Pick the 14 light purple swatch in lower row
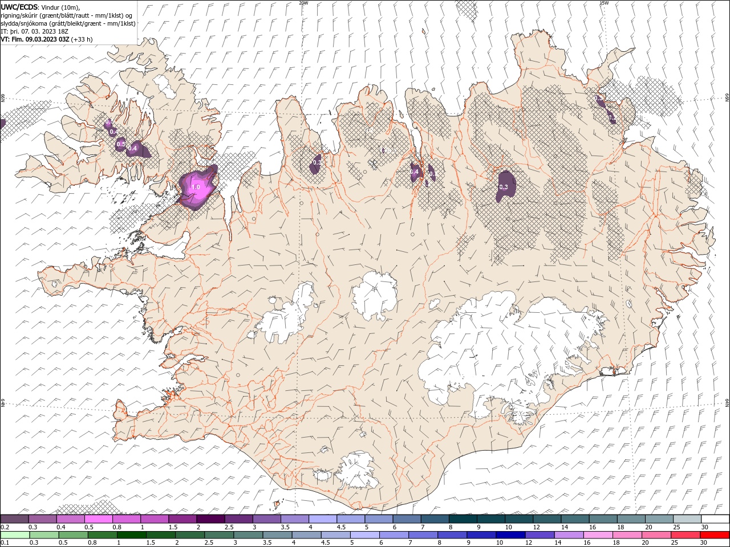 coord(568,535)
